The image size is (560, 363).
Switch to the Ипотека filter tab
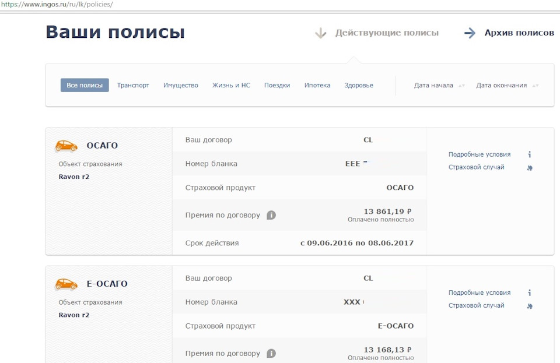(x=317, y=85)
